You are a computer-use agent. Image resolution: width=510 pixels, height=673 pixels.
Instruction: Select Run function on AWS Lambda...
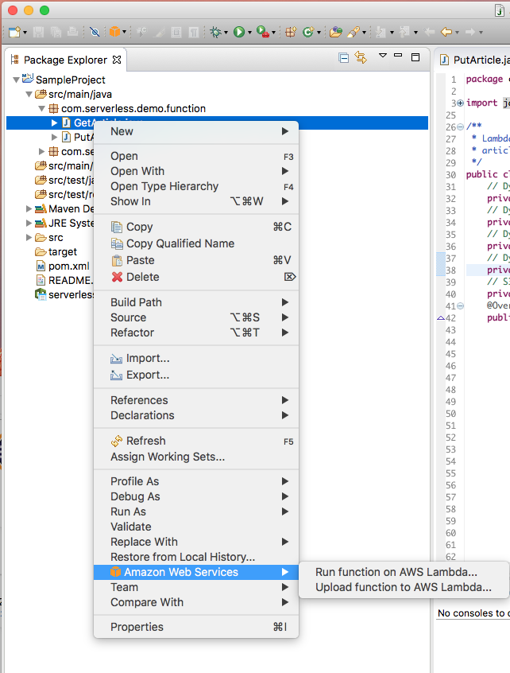click(x=404, y=572)
